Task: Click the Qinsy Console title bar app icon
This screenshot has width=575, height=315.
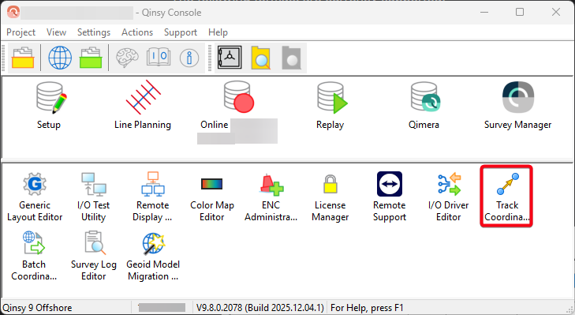Action: (x=13, y=12)
